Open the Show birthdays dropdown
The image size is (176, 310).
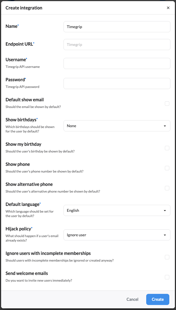tap(117, 126)
